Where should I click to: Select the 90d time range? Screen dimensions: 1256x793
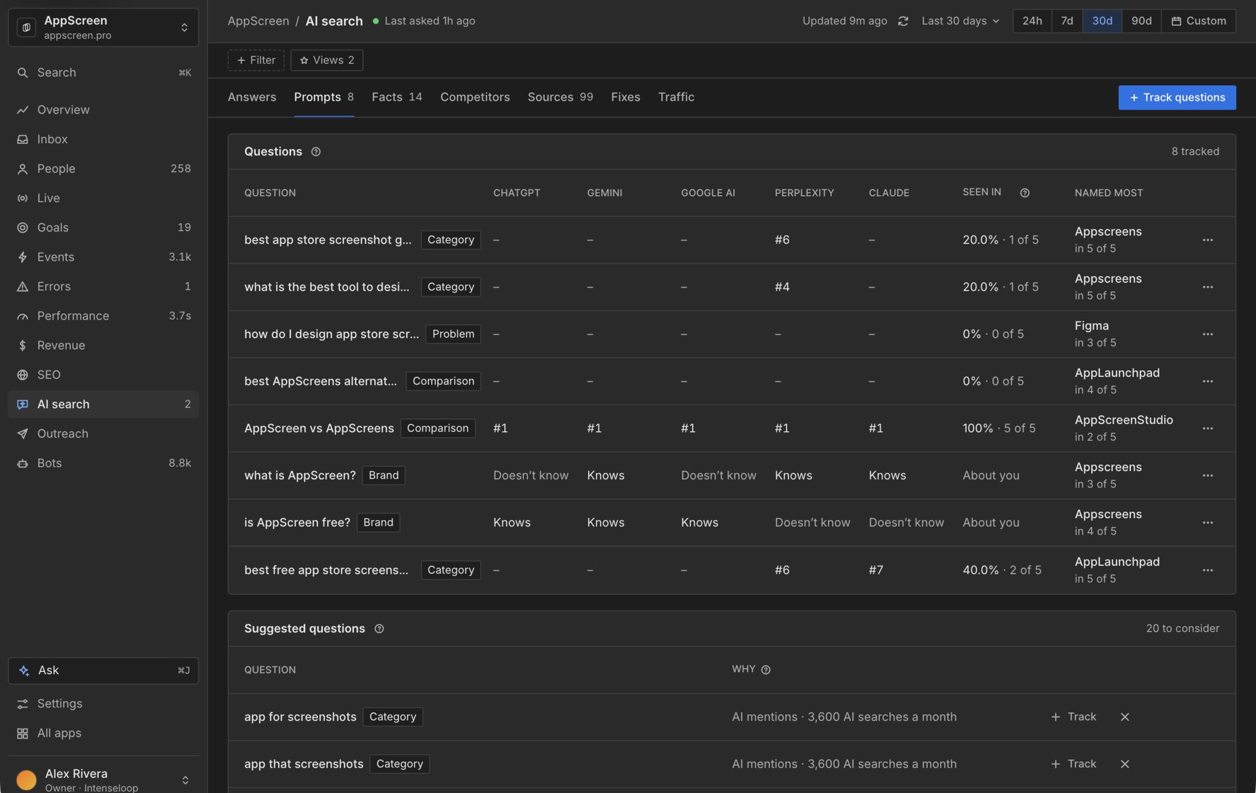(x=1141, y=21)
